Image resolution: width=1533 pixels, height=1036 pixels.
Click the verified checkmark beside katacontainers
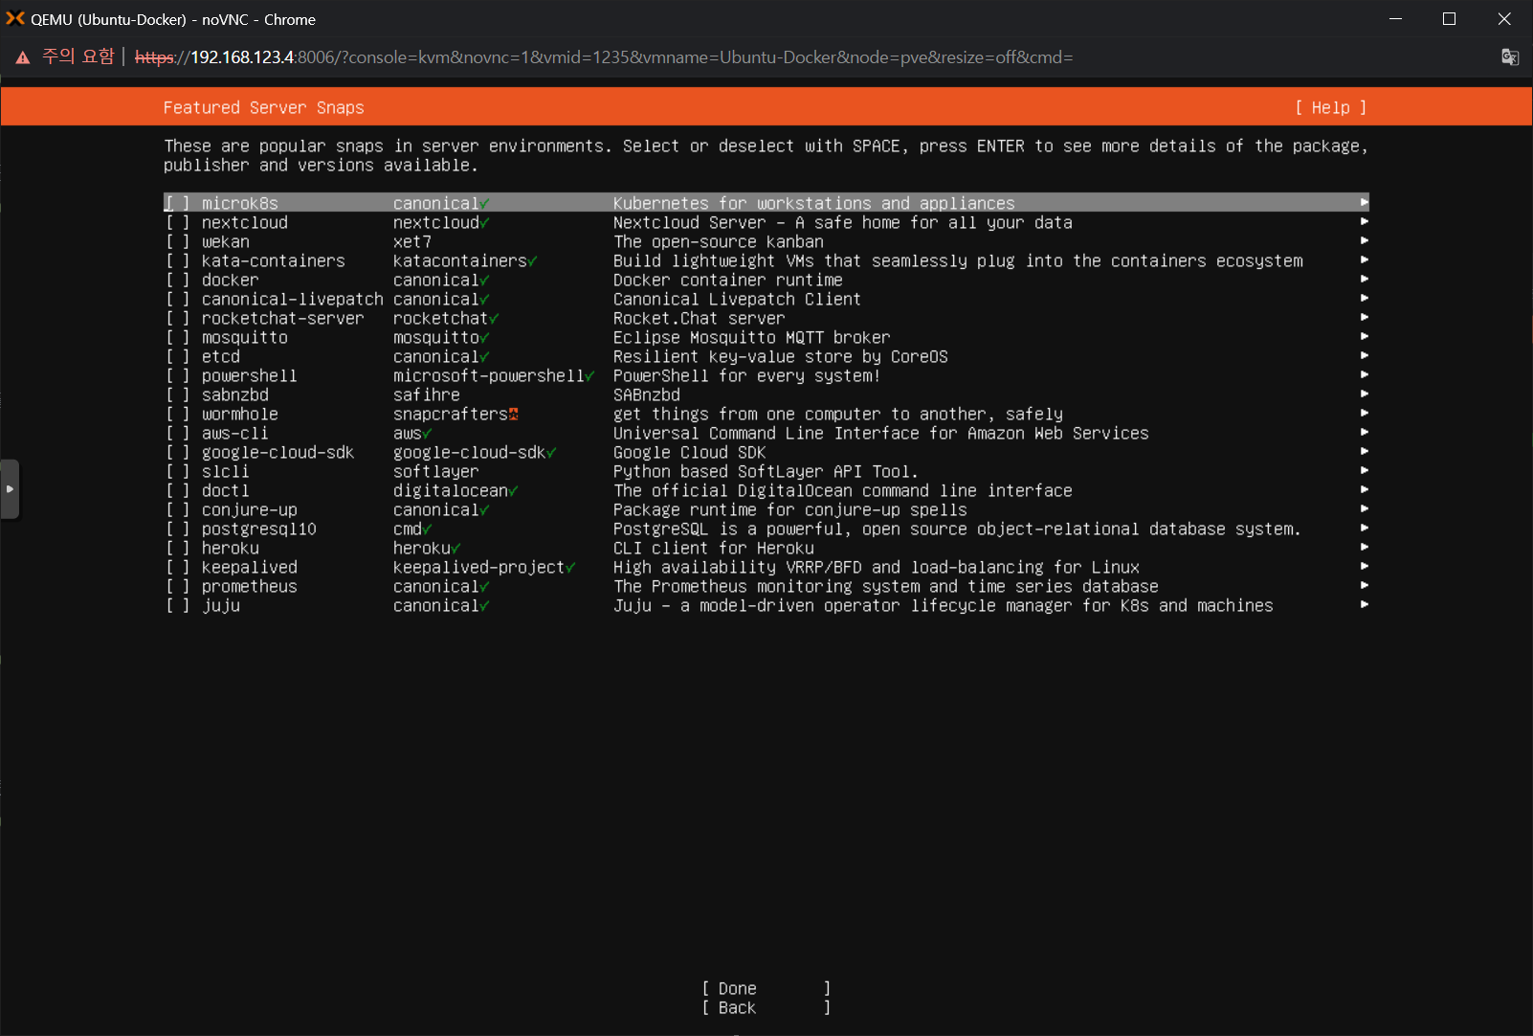click(x=532, y=261)
